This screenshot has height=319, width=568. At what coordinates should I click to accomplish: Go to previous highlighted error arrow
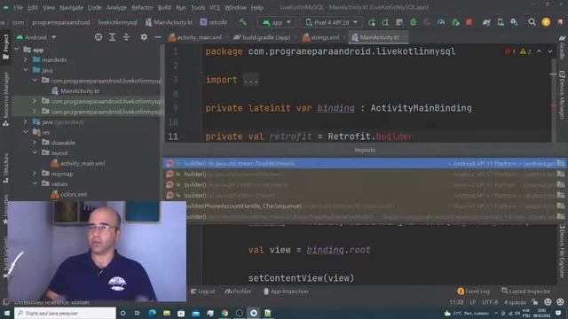(x=539, y=51)
